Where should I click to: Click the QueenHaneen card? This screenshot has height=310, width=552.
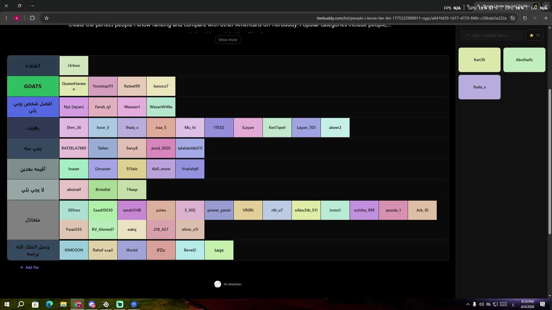pos(74,86)
